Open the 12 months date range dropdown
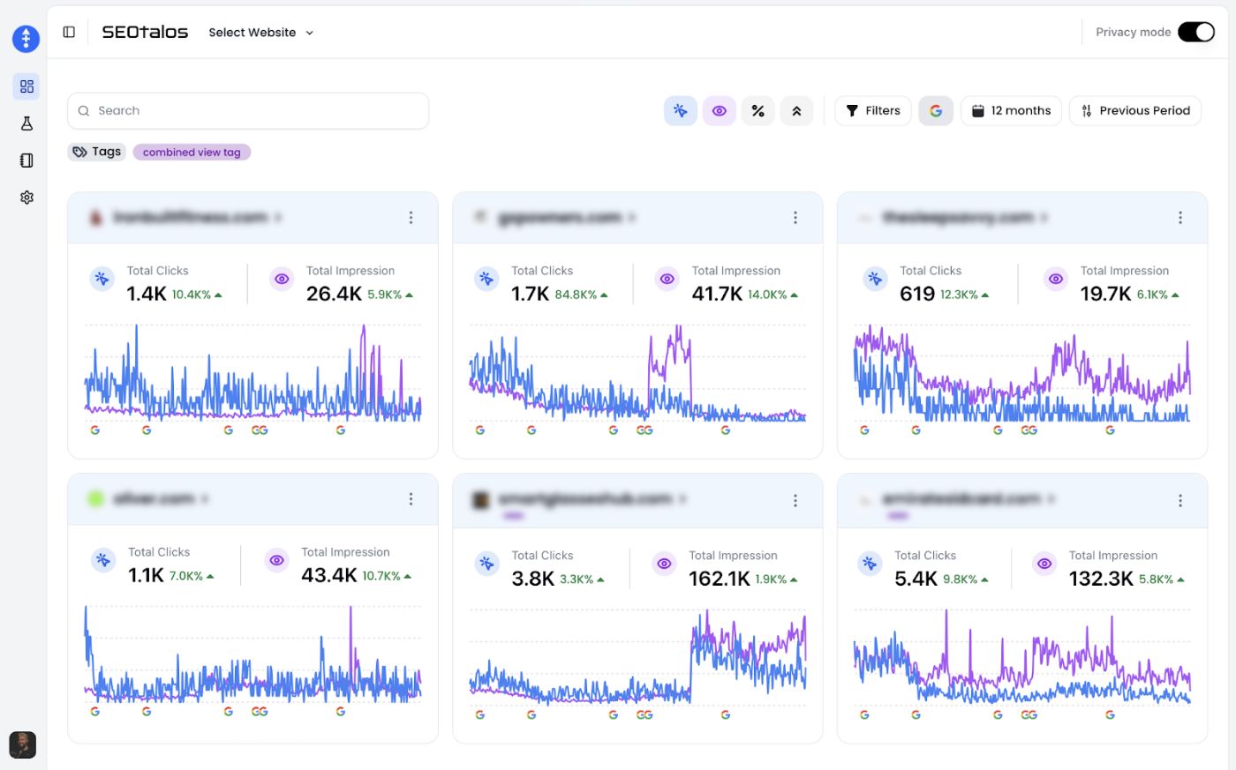The image size is (1236, 770). click(1011, 111)
